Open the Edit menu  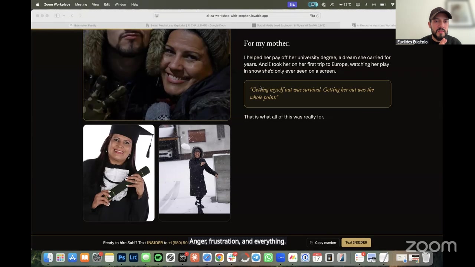click(x=107, y=4)
